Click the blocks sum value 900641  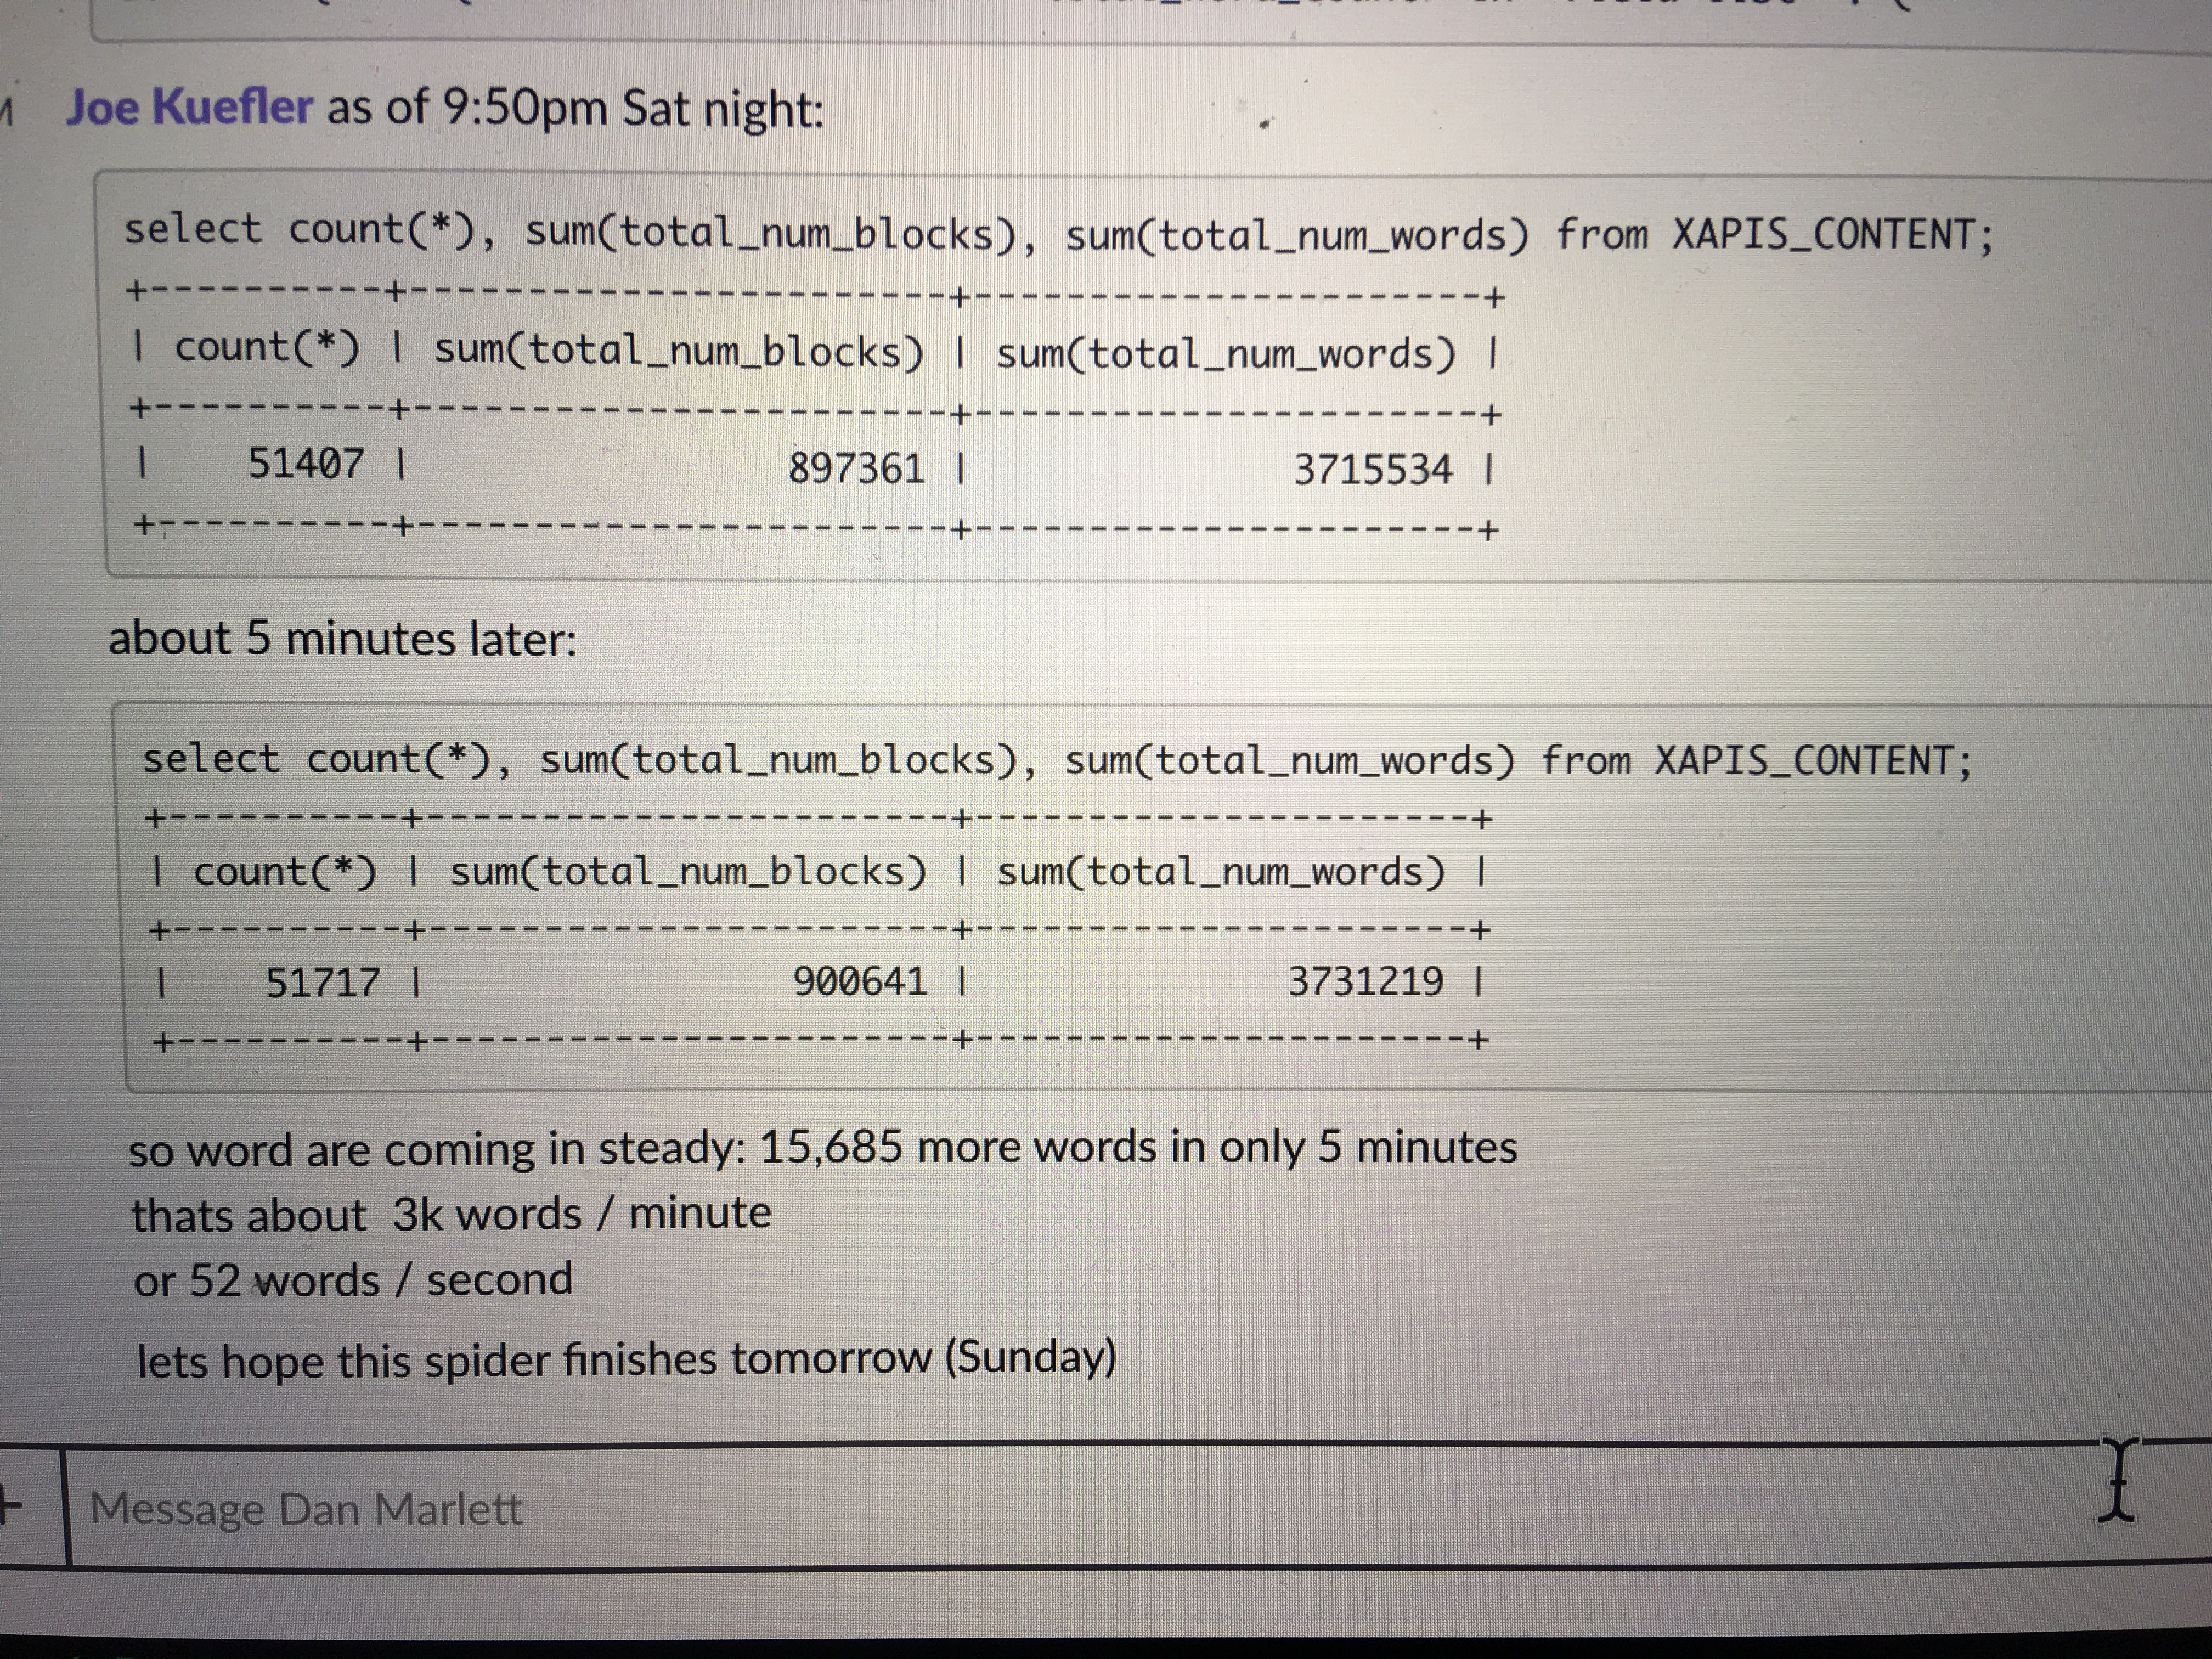(x=860, y=981)
